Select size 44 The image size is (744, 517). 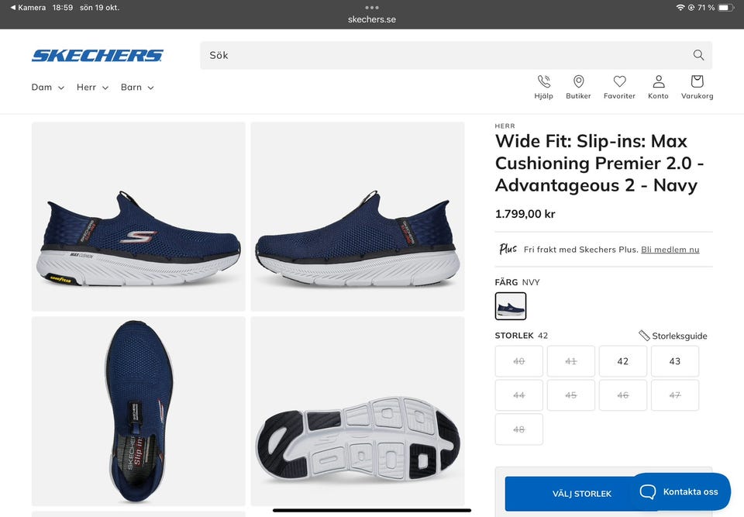519,395
